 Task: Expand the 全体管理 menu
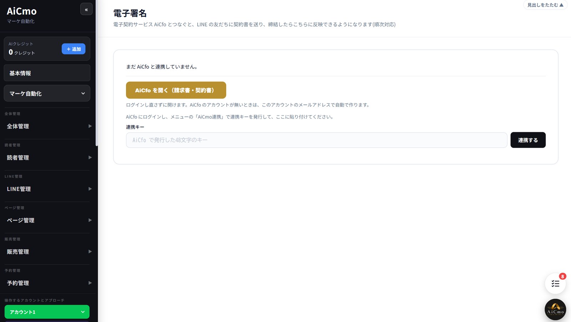(49, 126)
